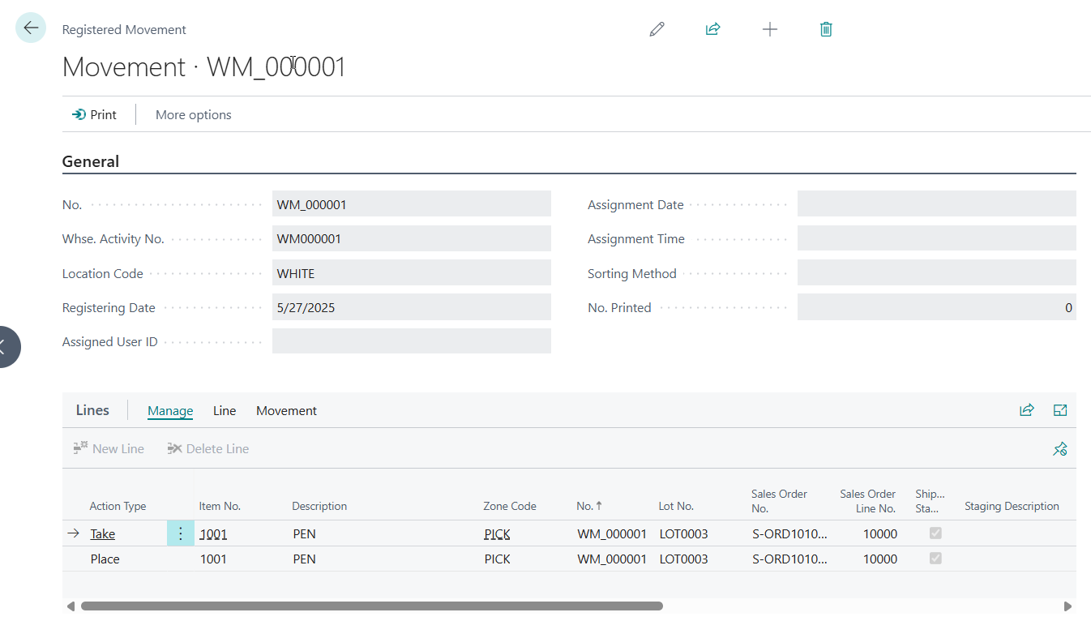Click the share icon in header
Image resolution: width=1091 pixels, height=621 pixels.
click(712, 29)
